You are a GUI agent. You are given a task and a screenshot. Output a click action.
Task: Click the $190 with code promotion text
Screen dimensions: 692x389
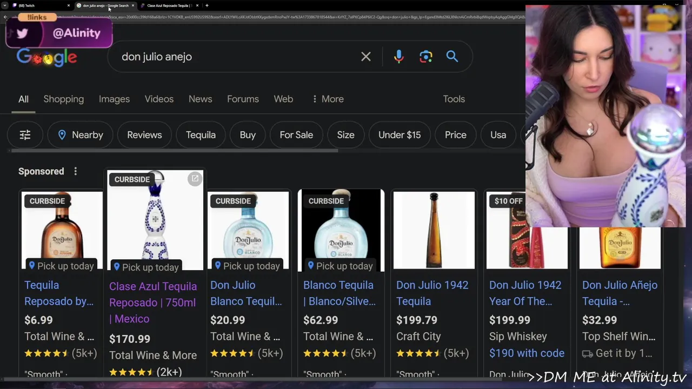pyautogui.click(x=527, y=353)
